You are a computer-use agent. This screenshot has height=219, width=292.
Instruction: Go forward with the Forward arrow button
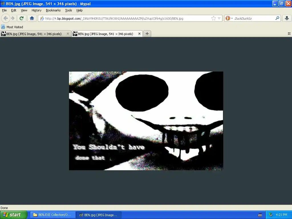pos(13,18)
